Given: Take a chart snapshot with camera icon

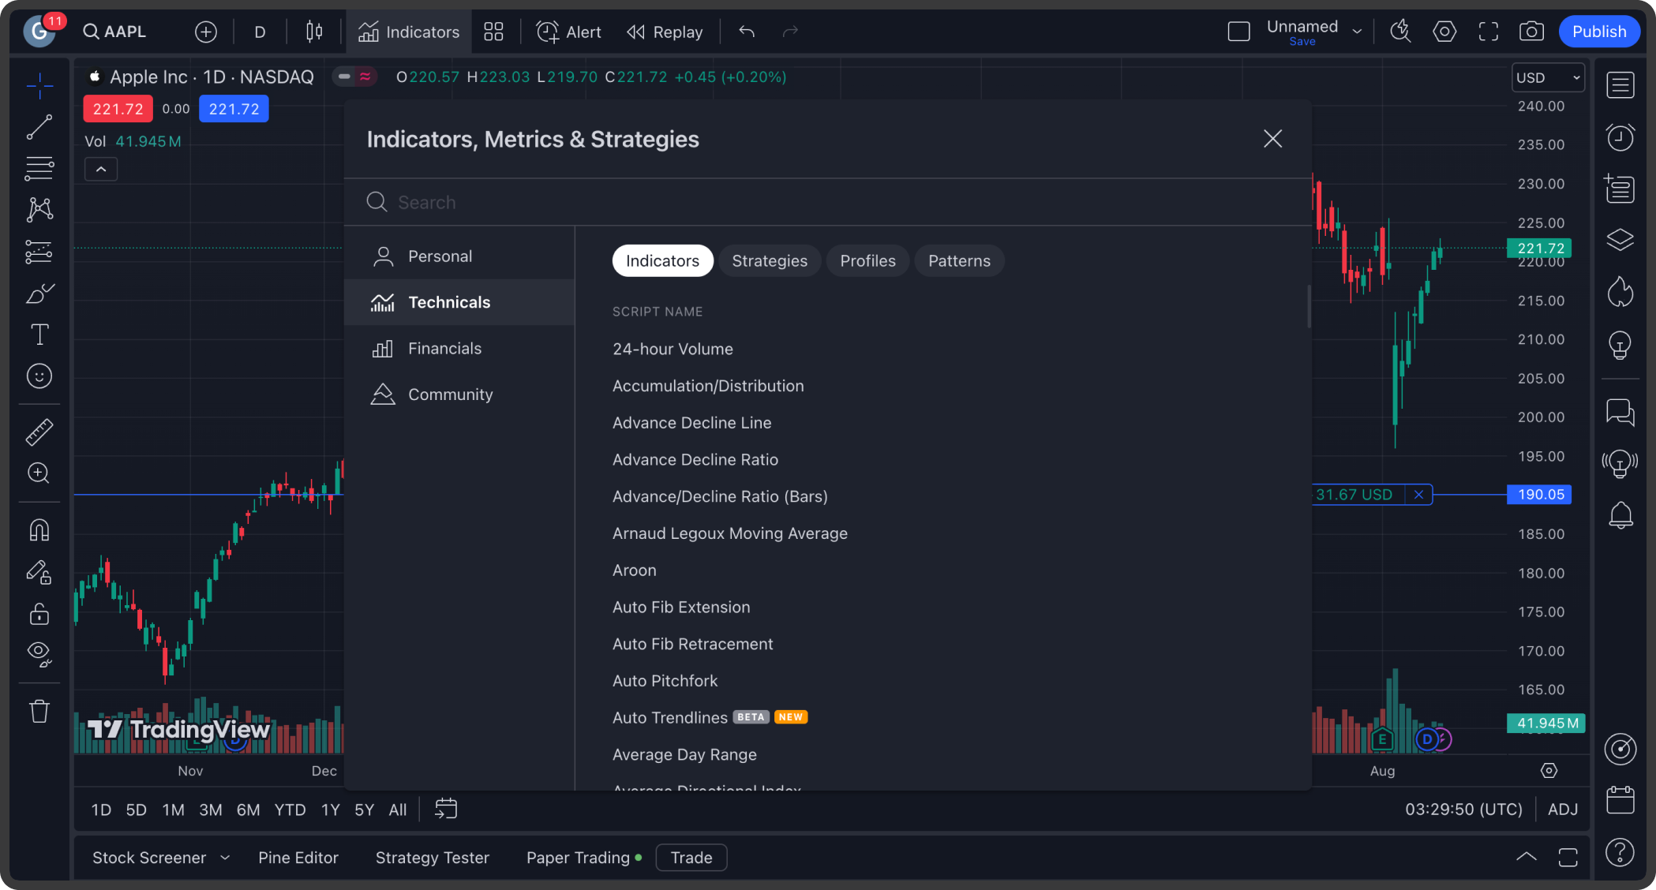Looking at the screenshot, I should point(1531,32).
